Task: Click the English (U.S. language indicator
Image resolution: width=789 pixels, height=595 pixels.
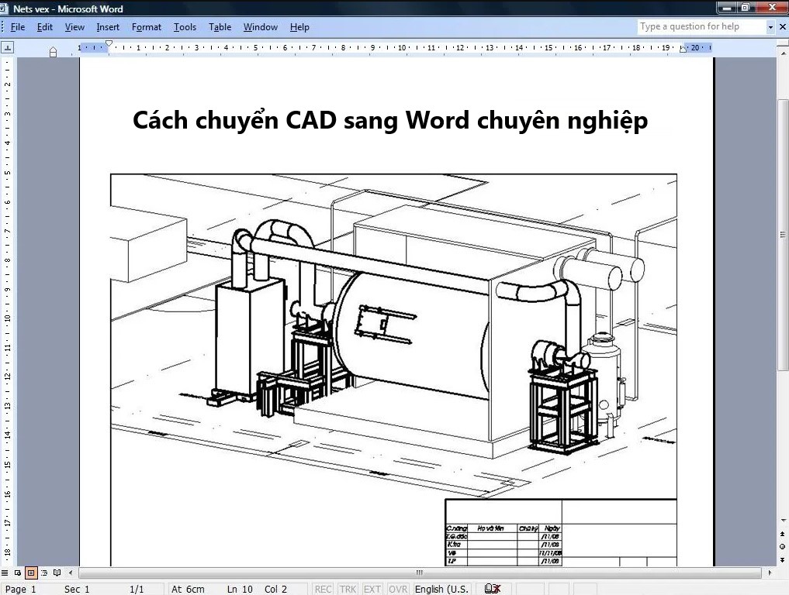Action: [x=441, y=589]
